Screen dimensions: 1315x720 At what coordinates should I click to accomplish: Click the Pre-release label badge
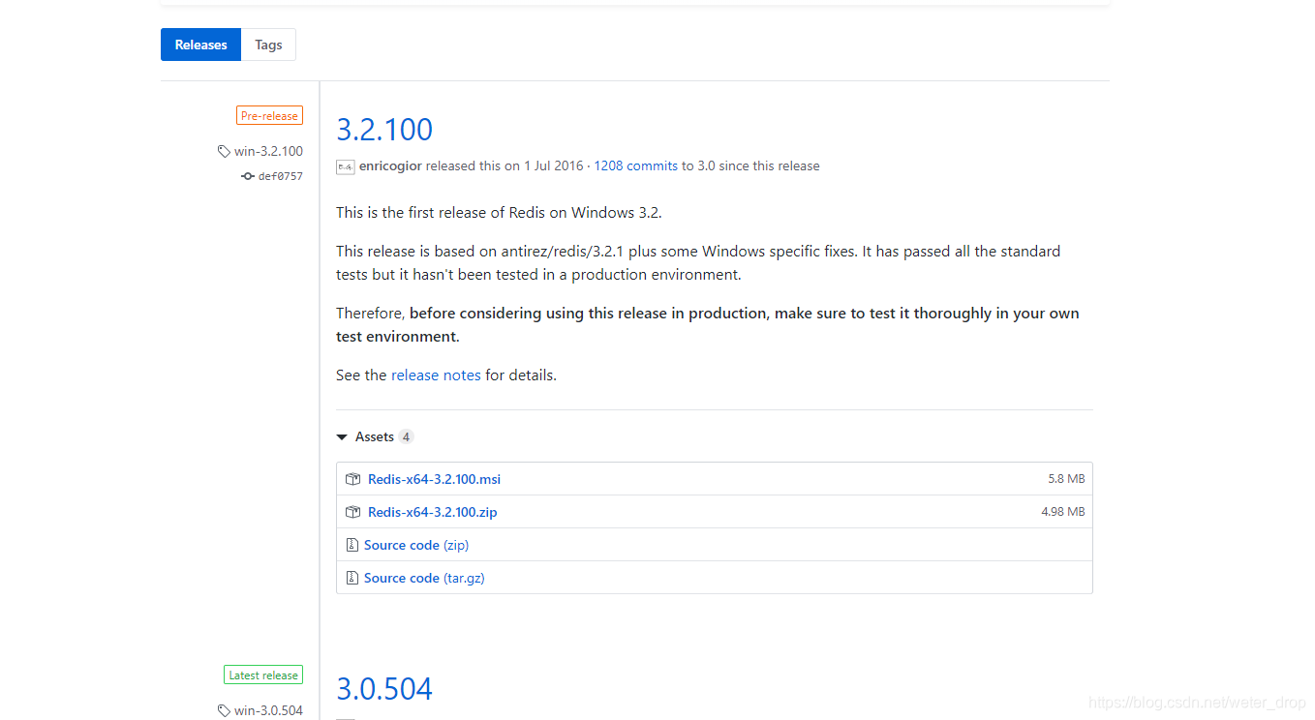[x=269, y=115]
